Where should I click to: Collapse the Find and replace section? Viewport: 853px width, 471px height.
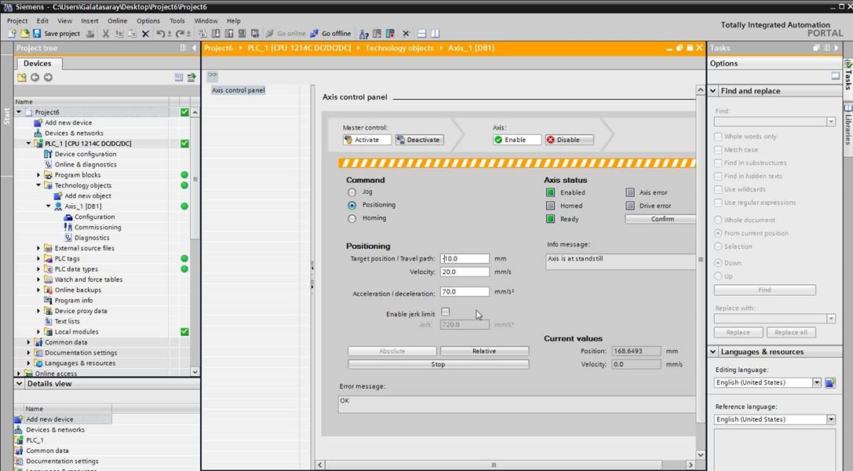pyautogui.click(x=713, y=91)
